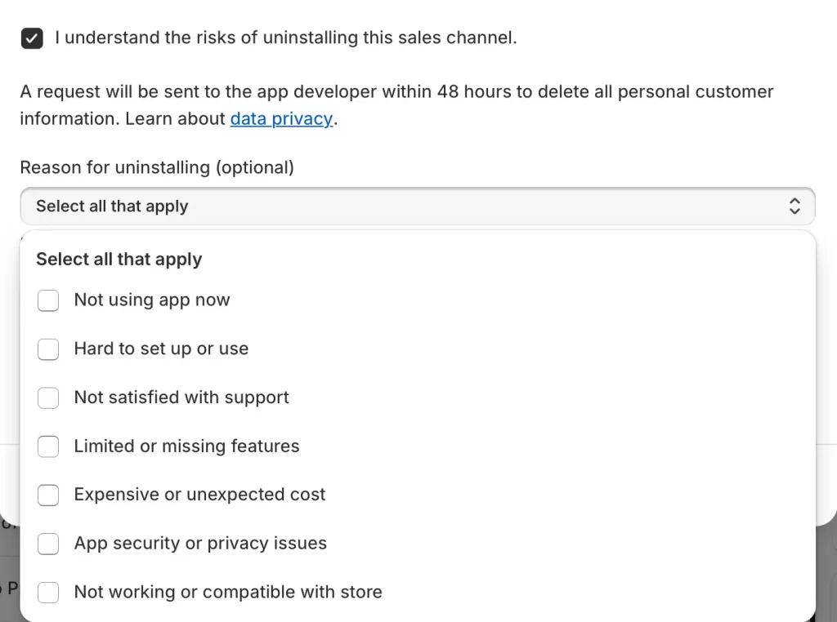Click the "I understand the risks" label text

coord(286,38)
